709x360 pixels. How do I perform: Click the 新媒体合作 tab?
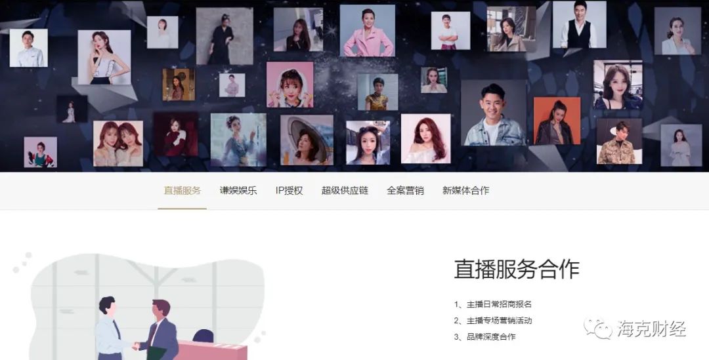pyautogui.click(x=465, y=191)
